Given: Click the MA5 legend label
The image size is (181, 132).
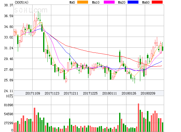Looking at the screenshot, I should tap(72, 2).
